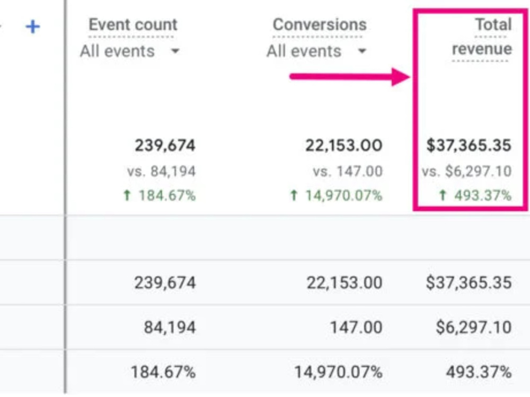
Task: Click the green 184.67% increase indicator
Action: 159,195
